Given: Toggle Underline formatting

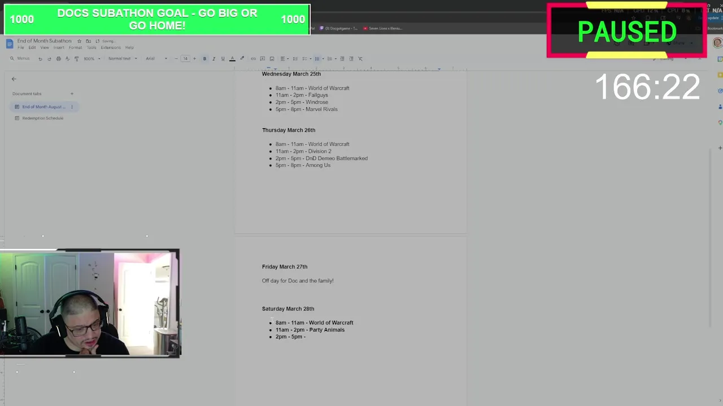Looking at the screenshot, I should pos(223,59).
